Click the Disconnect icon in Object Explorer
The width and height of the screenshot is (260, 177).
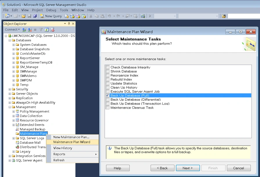click(30, 30)
